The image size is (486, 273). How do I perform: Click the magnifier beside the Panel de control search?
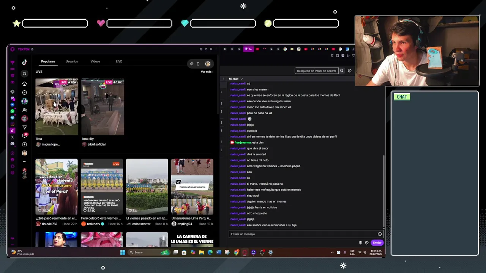click(x=342, y=71)
